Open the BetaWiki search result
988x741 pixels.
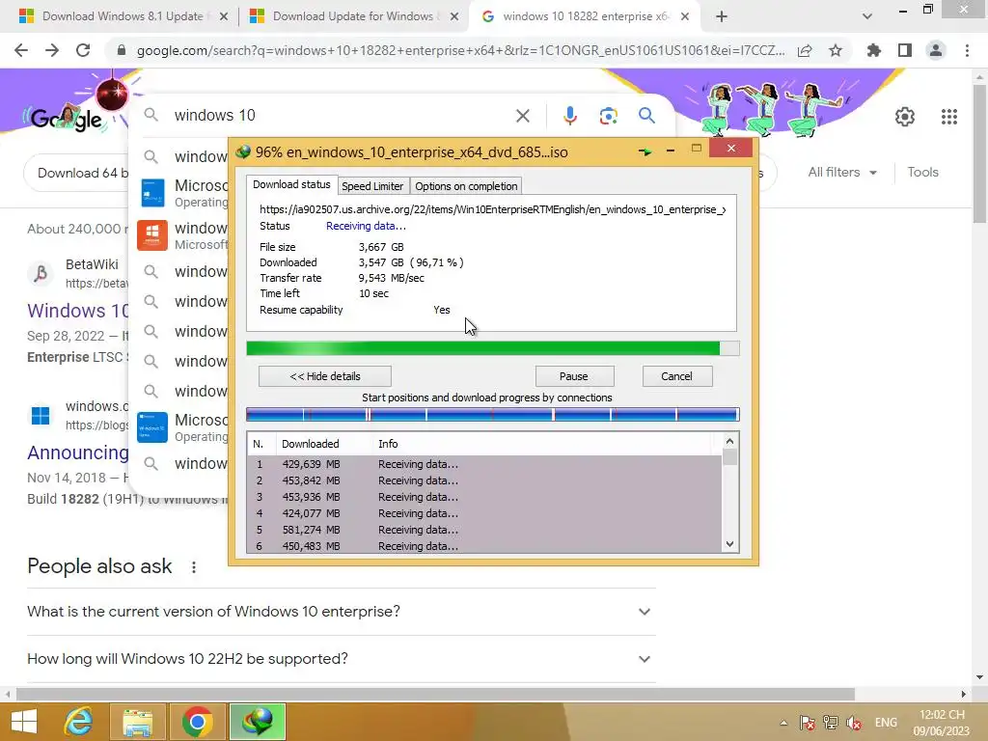pos(77,310)
